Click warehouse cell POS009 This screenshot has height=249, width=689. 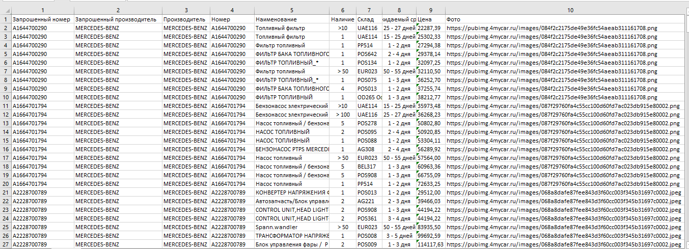(x=369, y=244)
